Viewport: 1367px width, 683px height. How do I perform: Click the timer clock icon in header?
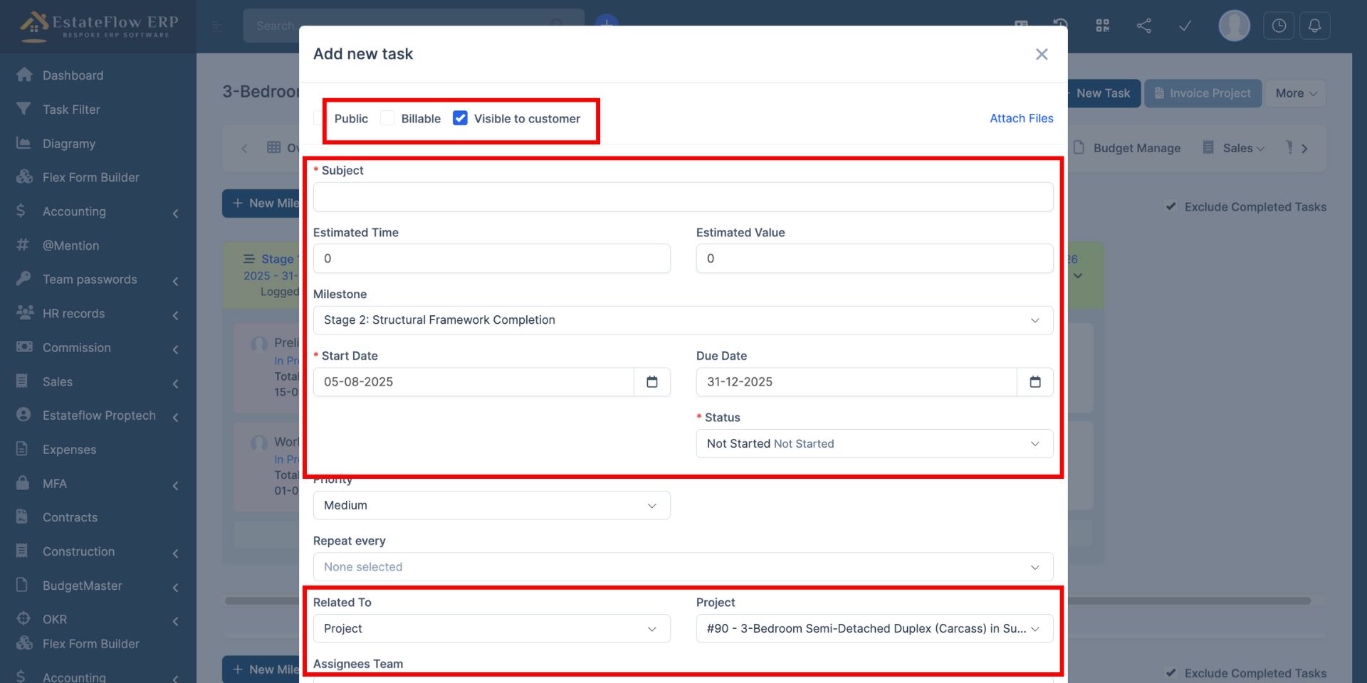(x=1279, y=26)
